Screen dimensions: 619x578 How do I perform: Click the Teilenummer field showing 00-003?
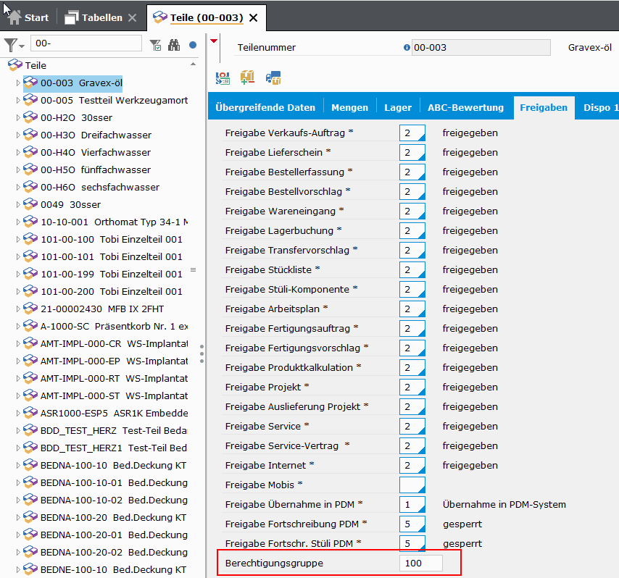pyautogui.click(x=481, y=47)
